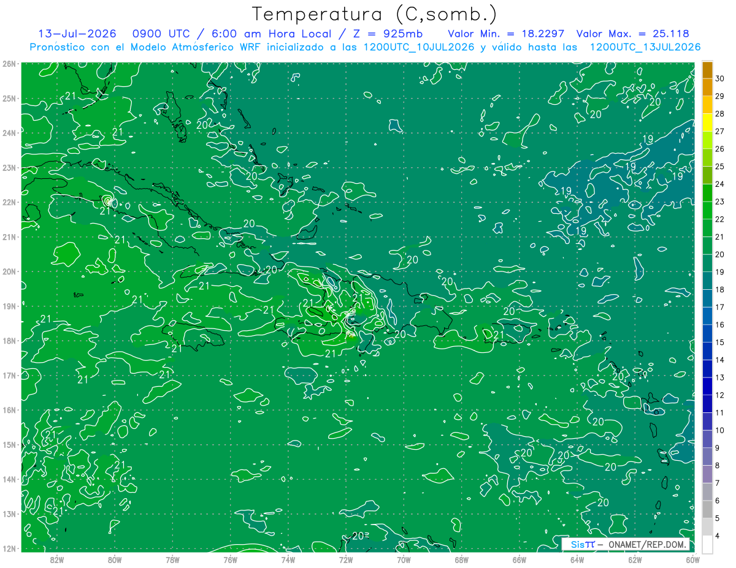Click colorbar label "30"
The height and width of the screenshot is (568, 736).
(720, 79)
